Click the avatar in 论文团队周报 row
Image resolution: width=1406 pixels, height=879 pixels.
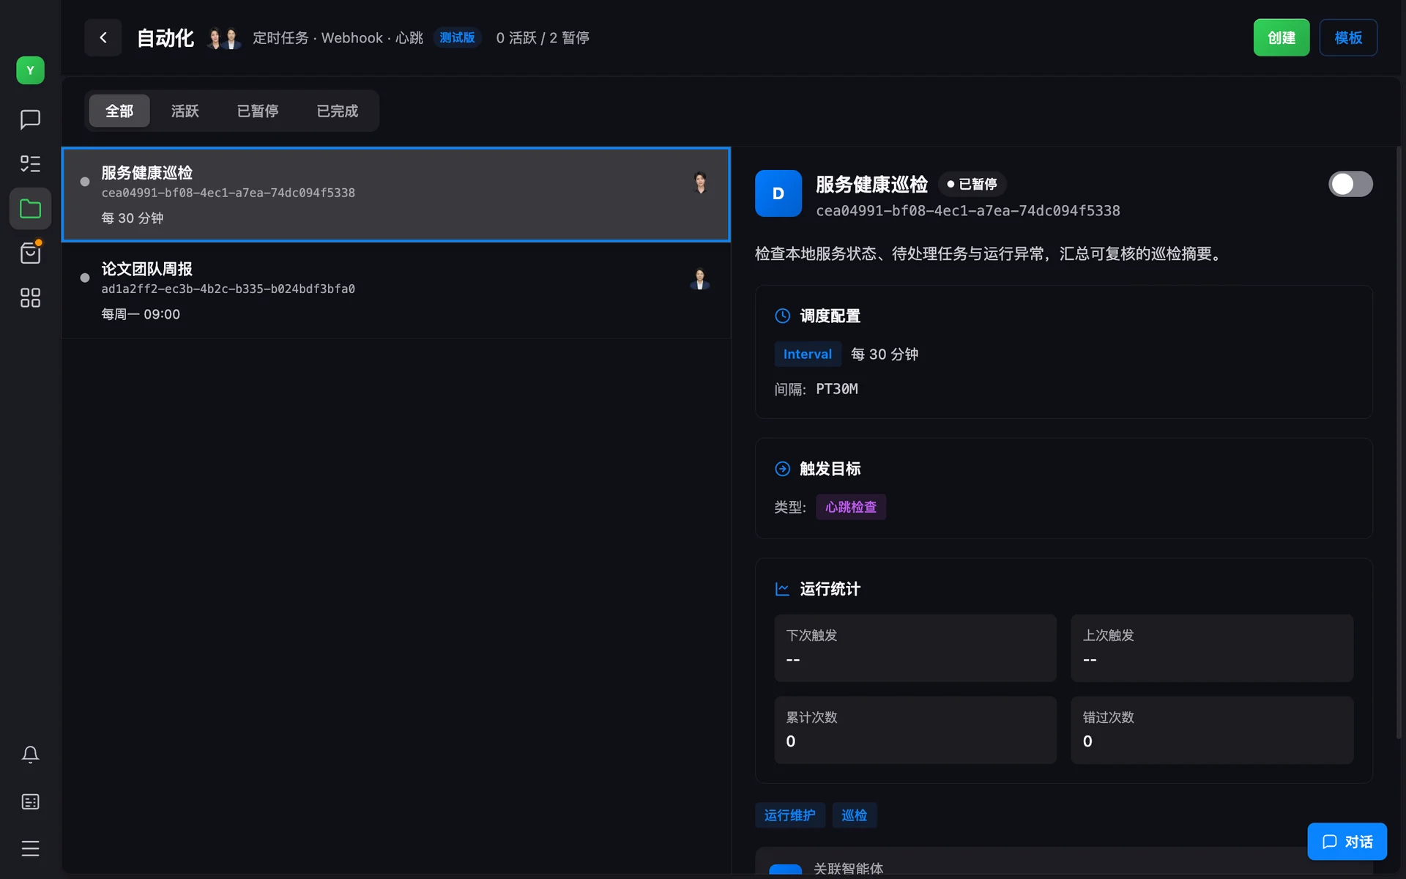(700, 278)
